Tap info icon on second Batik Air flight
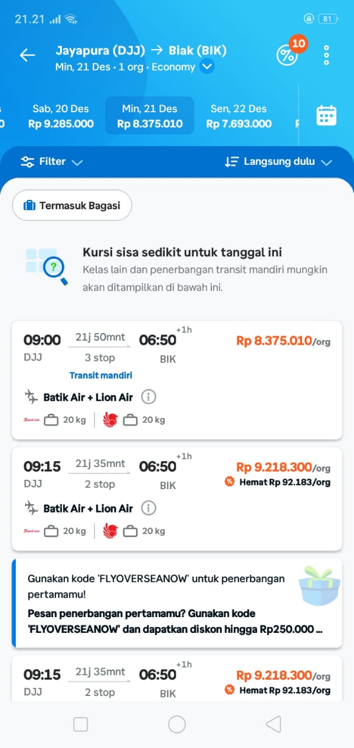The width and height of the screenshot is (354, 748). [149, 508]
